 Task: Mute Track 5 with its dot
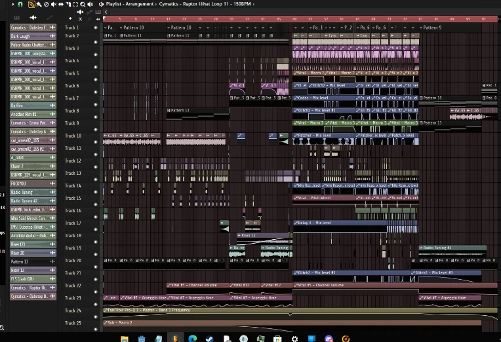[96, 79]
